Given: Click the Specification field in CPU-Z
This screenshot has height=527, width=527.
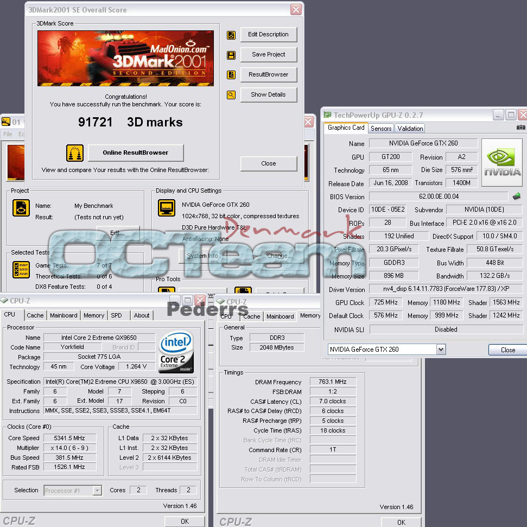Looking at the screenshot, I should (x=120, y=382).
